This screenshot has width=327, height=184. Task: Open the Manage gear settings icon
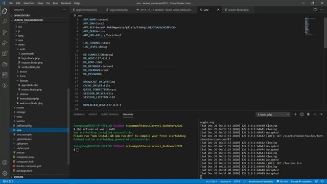point(5,173)
